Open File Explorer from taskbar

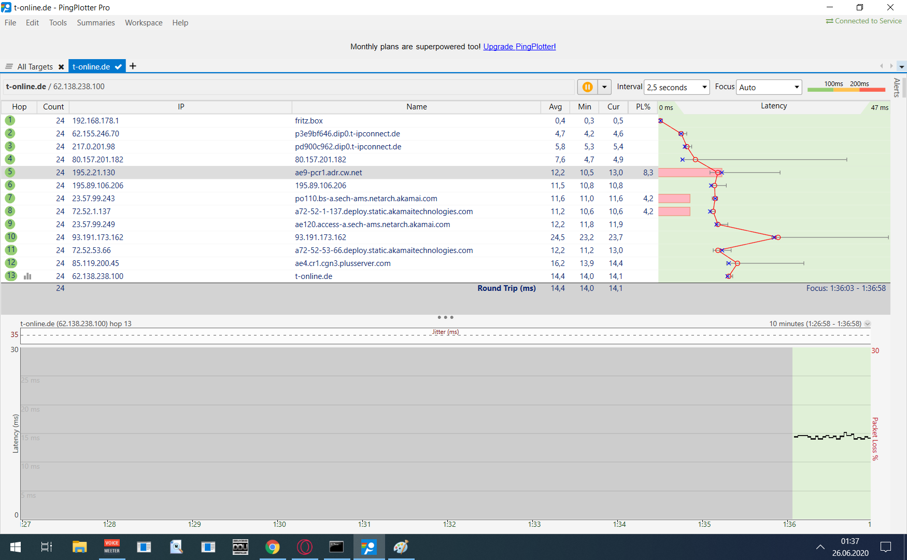pyautogui.click(x=79, y=547)
